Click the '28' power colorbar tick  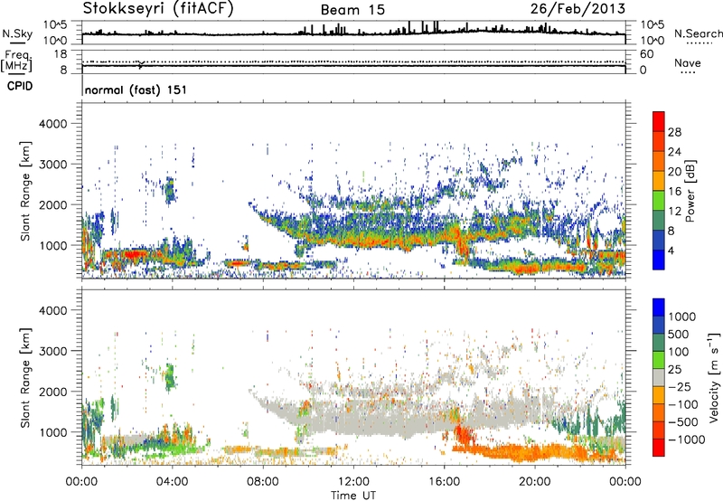click(674, 132)
